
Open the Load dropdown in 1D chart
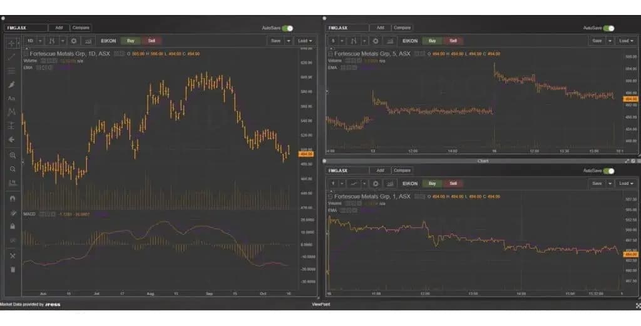pos(305,41)
